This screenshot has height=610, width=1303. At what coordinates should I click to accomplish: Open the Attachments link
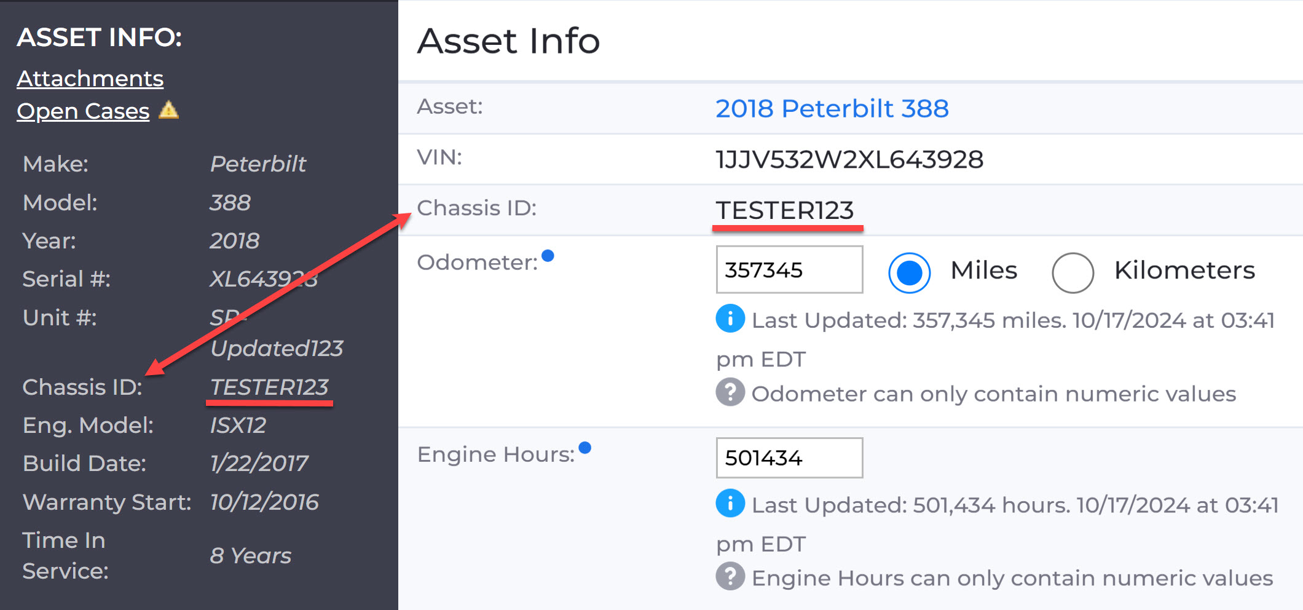point(90,79)
